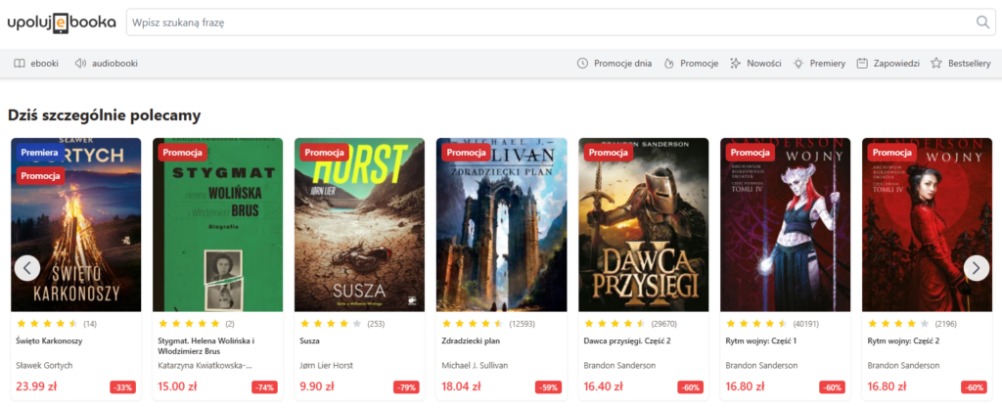Click author Michael J. Sullivan
The width and height of the screenshot is (1002, 408).
click(477, 365)
